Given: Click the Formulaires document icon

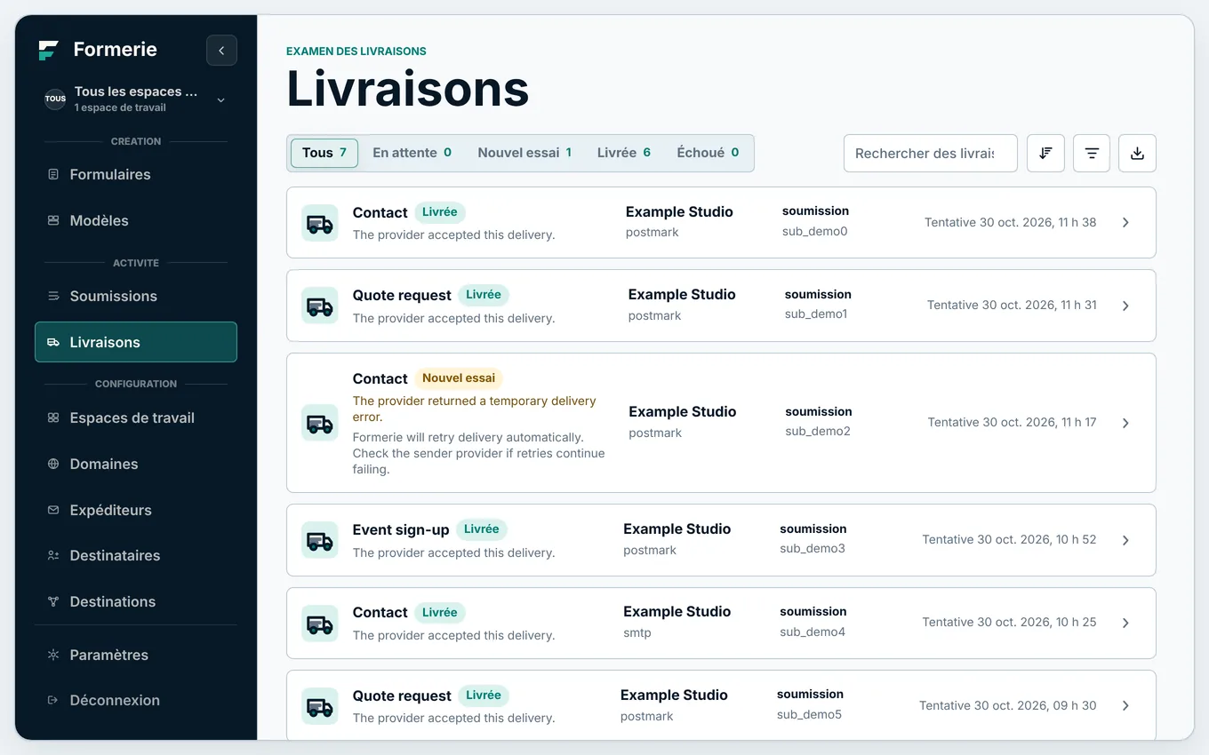Looking at the screenshot, I should point(53,174).
